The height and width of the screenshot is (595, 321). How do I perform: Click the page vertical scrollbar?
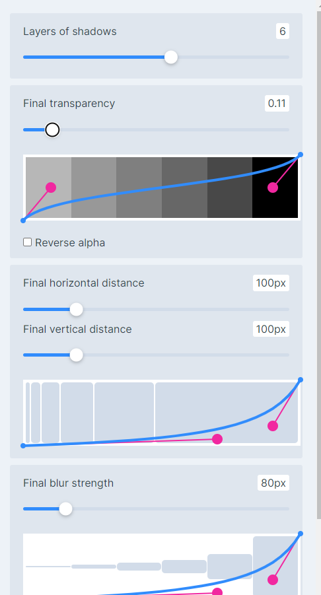click(319, 265)
